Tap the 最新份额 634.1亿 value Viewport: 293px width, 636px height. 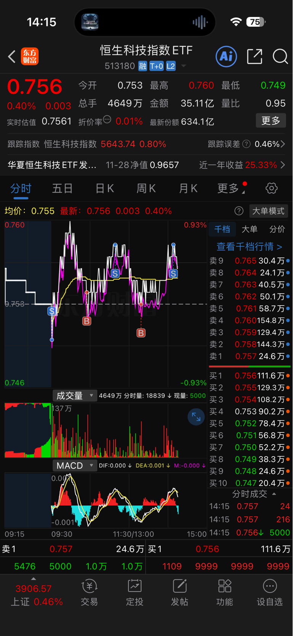coord(198,122)
